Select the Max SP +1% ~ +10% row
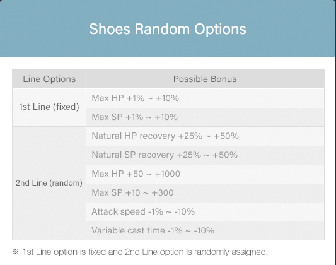Image resolution: width=336 pixels, height=265 pixels. (x=205, y=117)
